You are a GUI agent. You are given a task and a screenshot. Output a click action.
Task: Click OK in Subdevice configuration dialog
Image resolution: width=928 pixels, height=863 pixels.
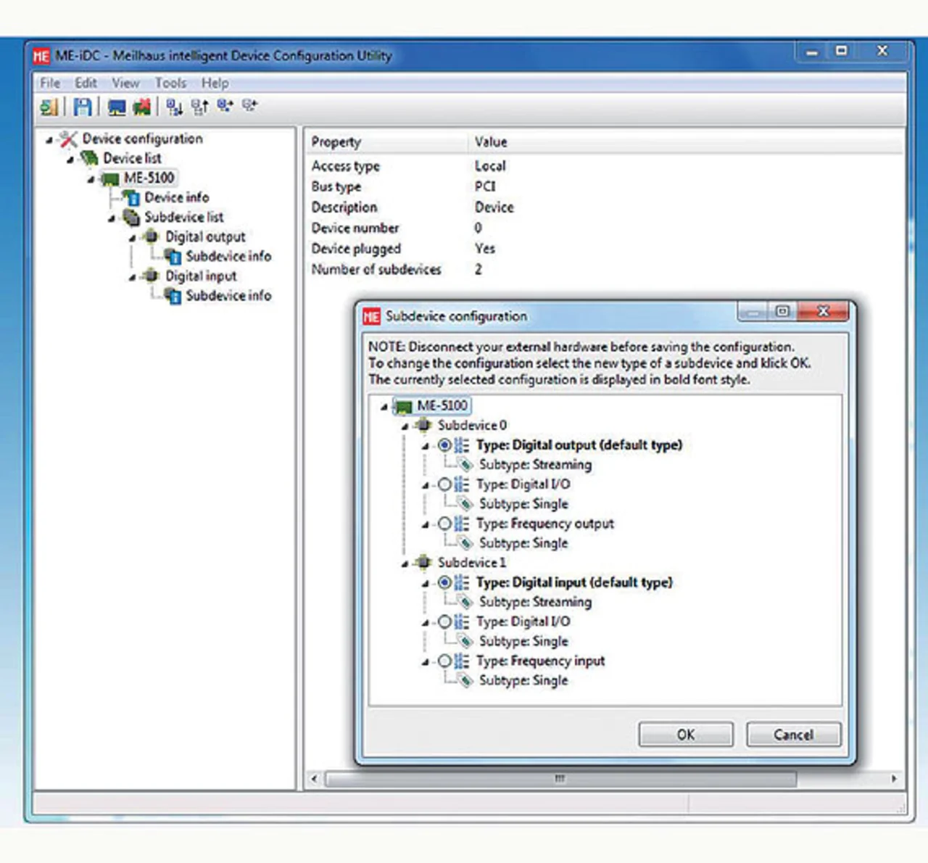coord(686,735)
